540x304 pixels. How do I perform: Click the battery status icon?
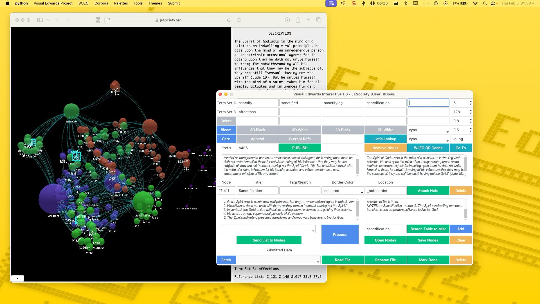point(464,3)
